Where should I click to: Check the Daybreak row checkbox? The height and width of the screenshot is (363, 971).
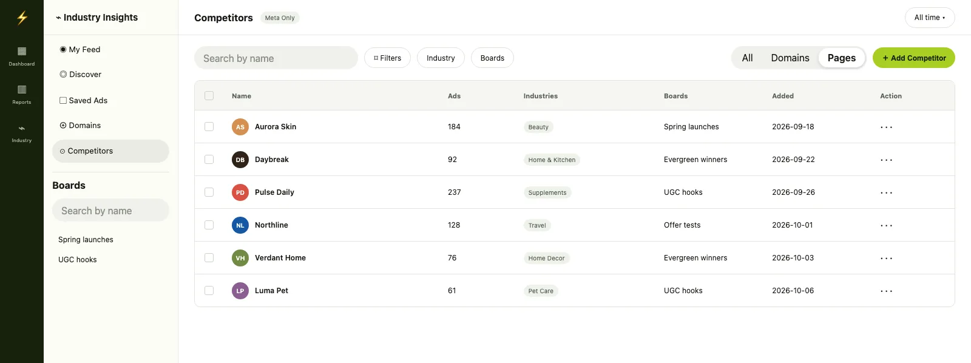click(x=209, y=160)
